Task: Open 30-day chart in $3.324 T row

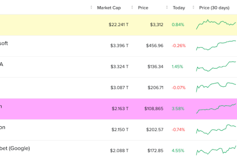Action: (216, 66)
